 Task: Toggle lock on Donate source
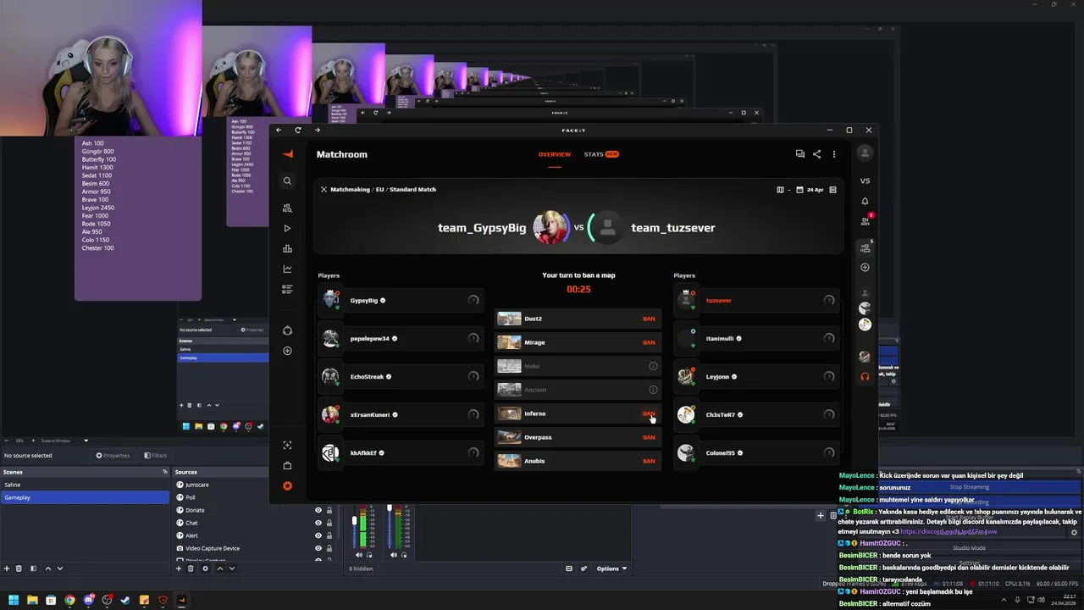click(329, 510)
